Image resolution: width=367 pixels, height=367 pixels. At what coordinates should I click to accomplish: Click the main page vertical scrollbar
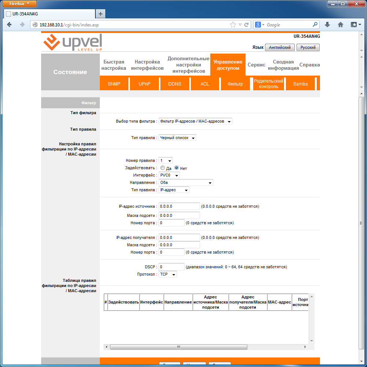click(361, 222)
